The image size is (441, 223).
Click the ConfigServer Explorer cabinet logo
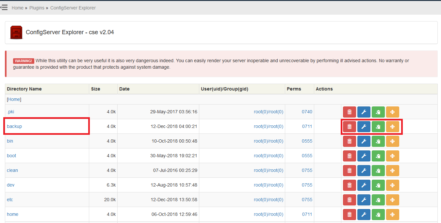[x=16, y=33]
